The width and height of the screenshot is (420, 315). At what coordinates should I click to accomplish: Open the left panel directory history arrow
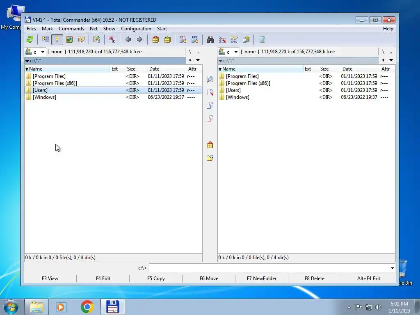pos(198,60)
